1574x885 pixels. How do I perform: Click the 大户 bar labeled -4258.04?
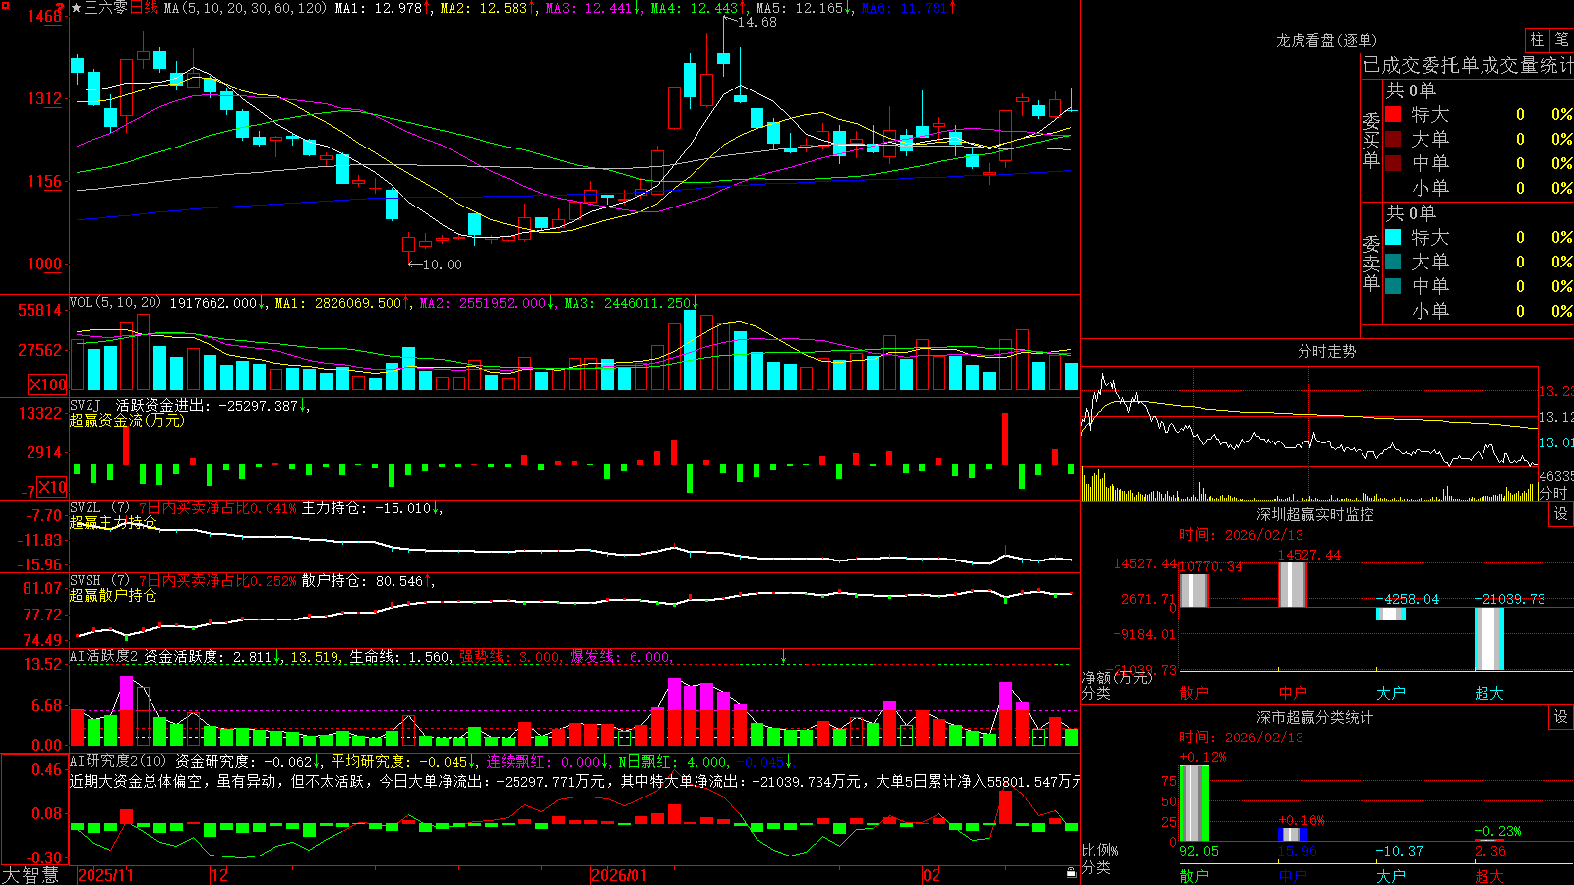pyautogui.click(x=1391, y=615)
